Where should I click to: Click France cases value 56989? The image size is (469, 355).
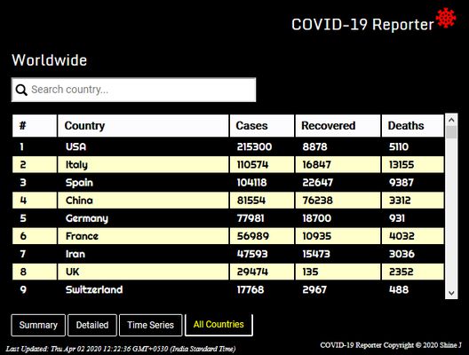253,236
